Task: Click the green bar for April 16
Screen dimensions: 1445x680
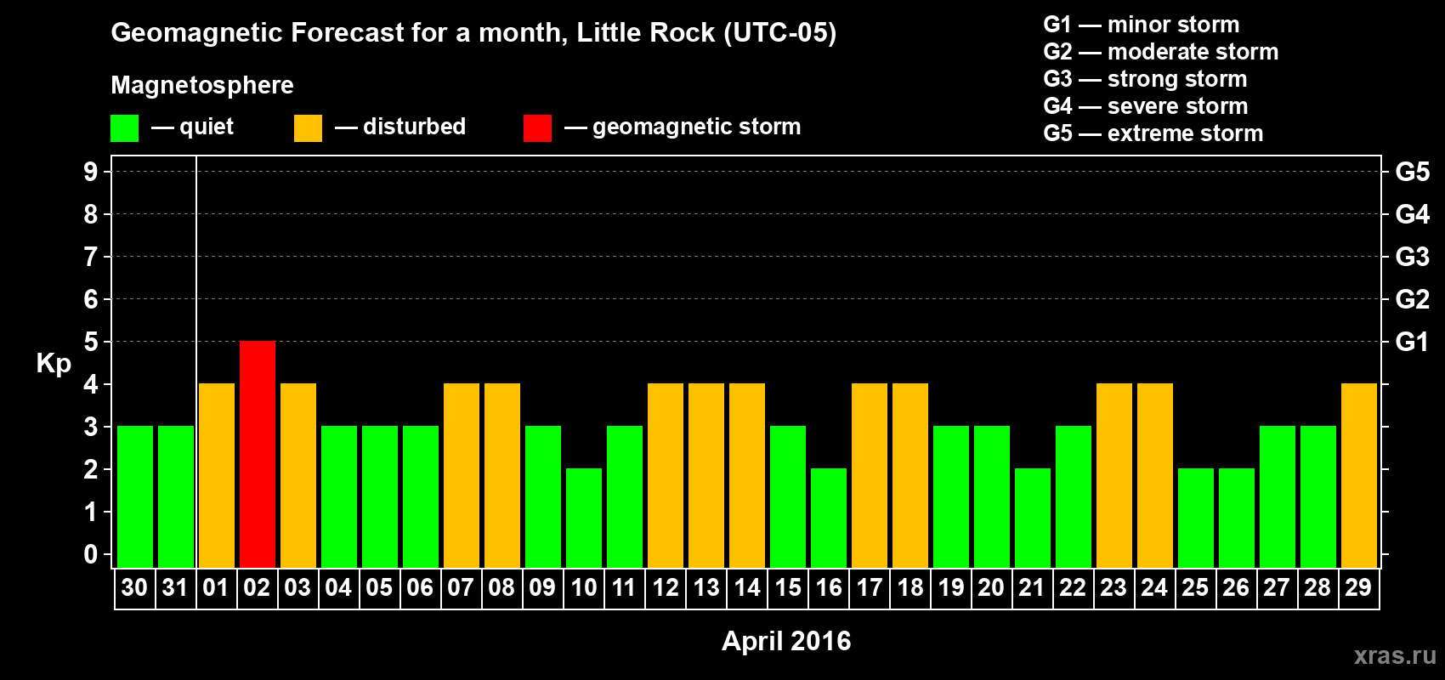Action: (x=829, y=518)
